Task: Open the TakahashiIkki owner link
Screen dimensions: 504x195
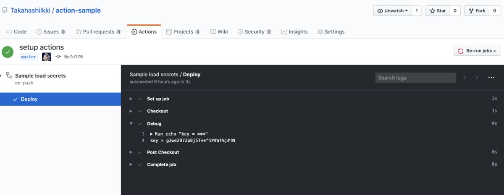Action: [30, 10]
